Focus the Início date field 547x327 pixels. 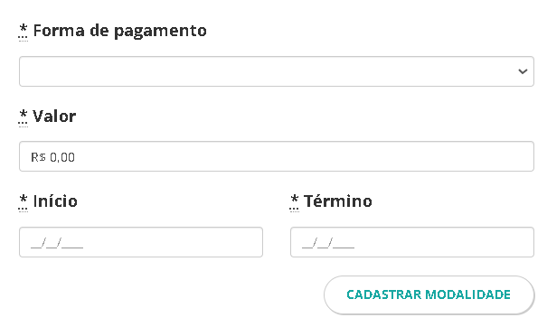pos(141,242)
